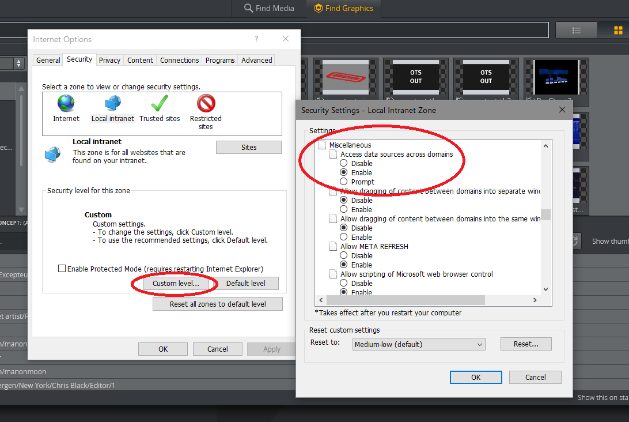Click the Reset... button
The height and width of the screenshot is (422, 629).
click(526, 344)
